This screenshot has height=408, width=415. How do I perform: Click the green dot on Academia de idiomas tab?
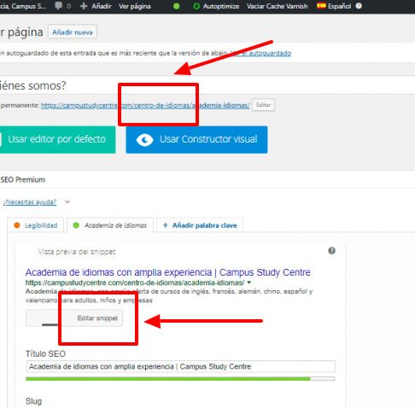76,225
